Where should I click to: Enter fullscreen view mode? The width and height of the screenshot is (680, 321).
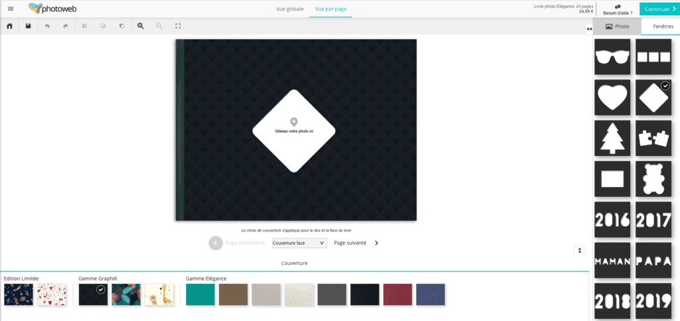point(177,26)
